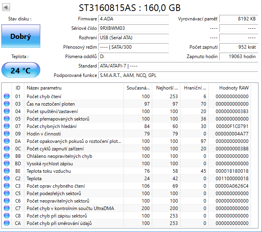Screen dimensions: 262x232
Task: Click the 24 °C temperature indicator
Action: pyautogui.click(x=21, y=70)
